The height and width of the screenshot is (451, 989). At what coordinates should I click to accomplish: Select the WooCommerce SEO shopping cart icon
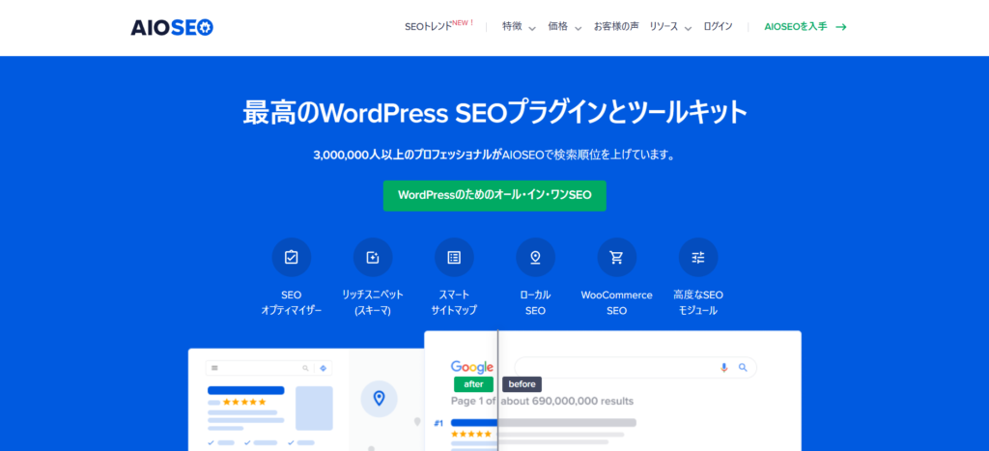617,257
